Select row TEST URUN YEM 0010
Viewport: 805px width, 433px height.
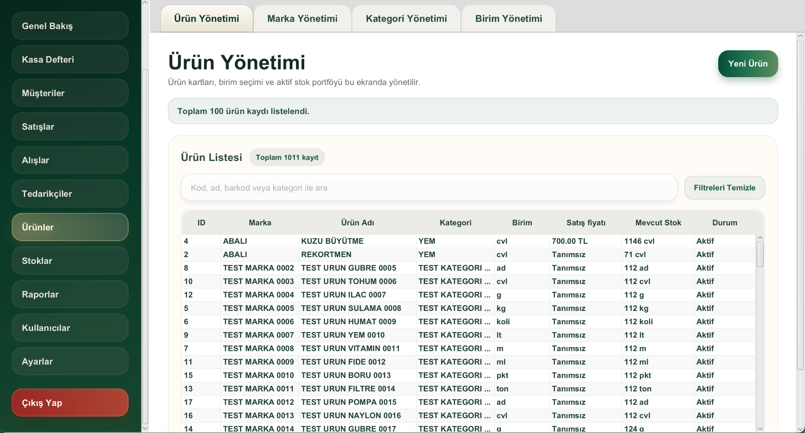pyautogui.click(x=469, y=335)
